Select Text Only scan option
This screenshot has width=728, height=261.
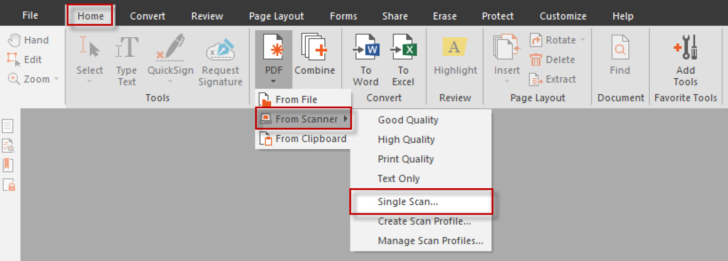(421, 179)
